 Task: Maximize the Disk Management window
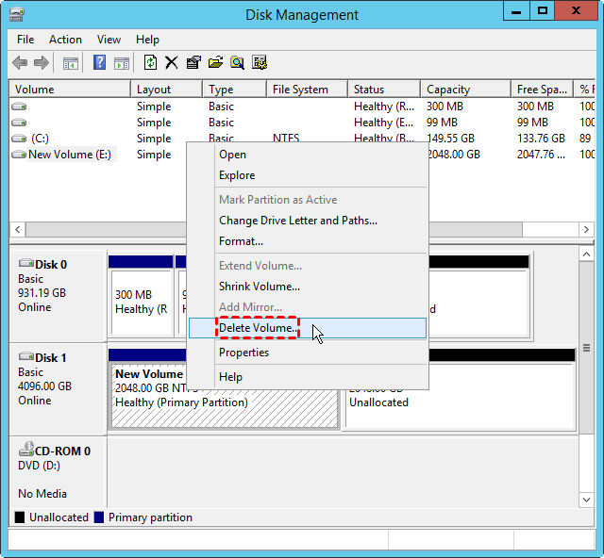pos(543,11)
